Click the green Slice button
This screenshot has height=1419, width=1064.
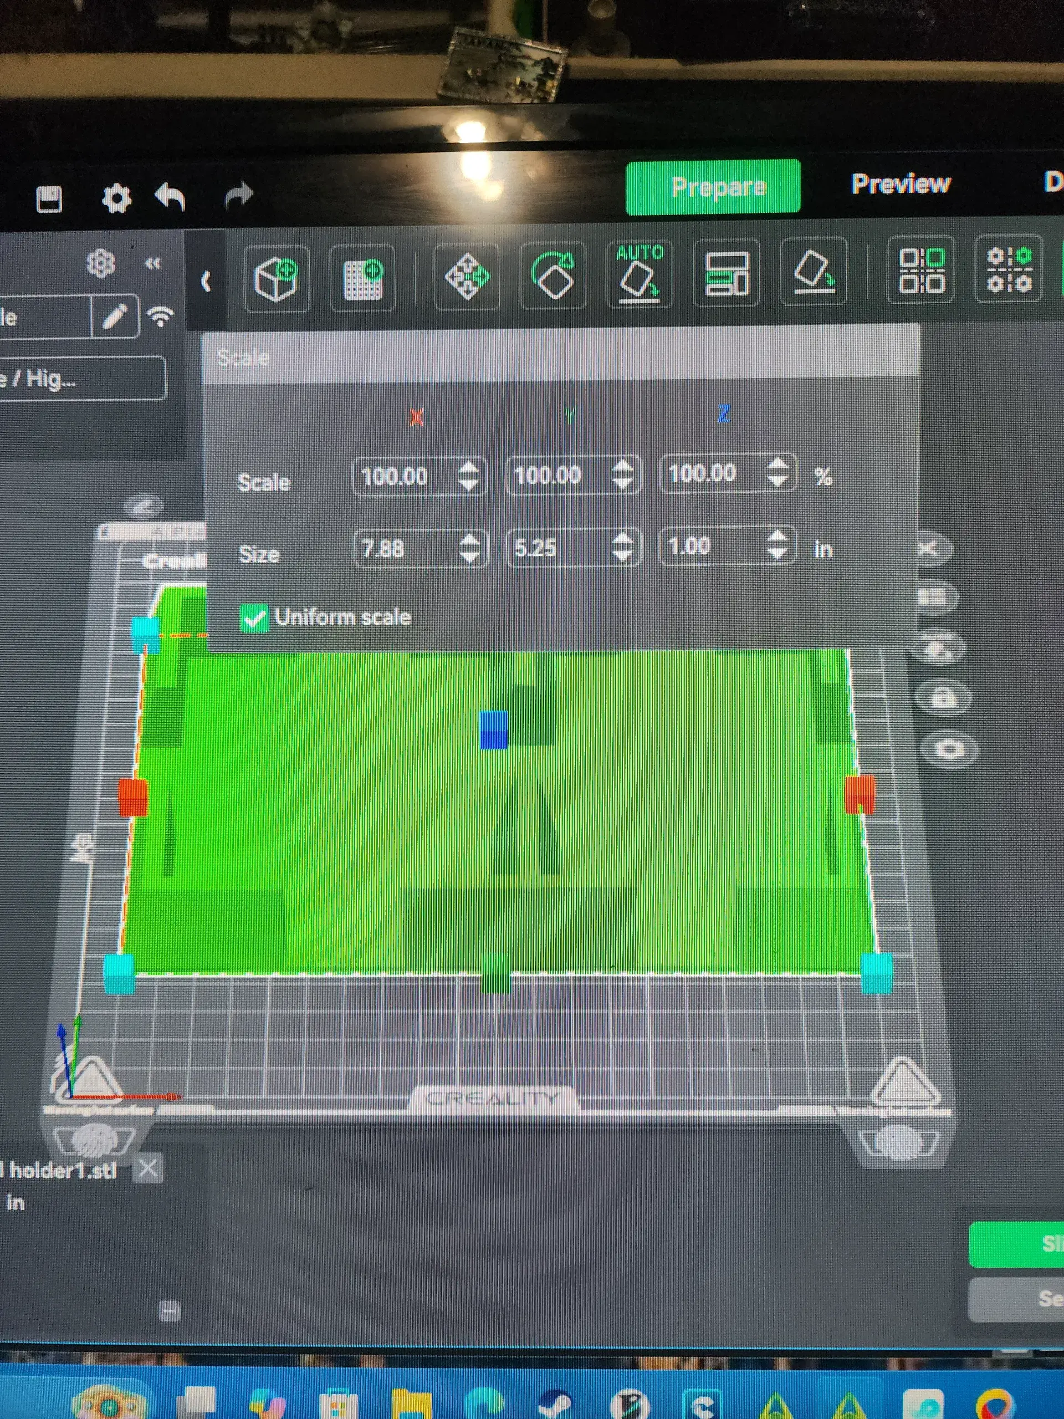(x=1017, y=1243)
